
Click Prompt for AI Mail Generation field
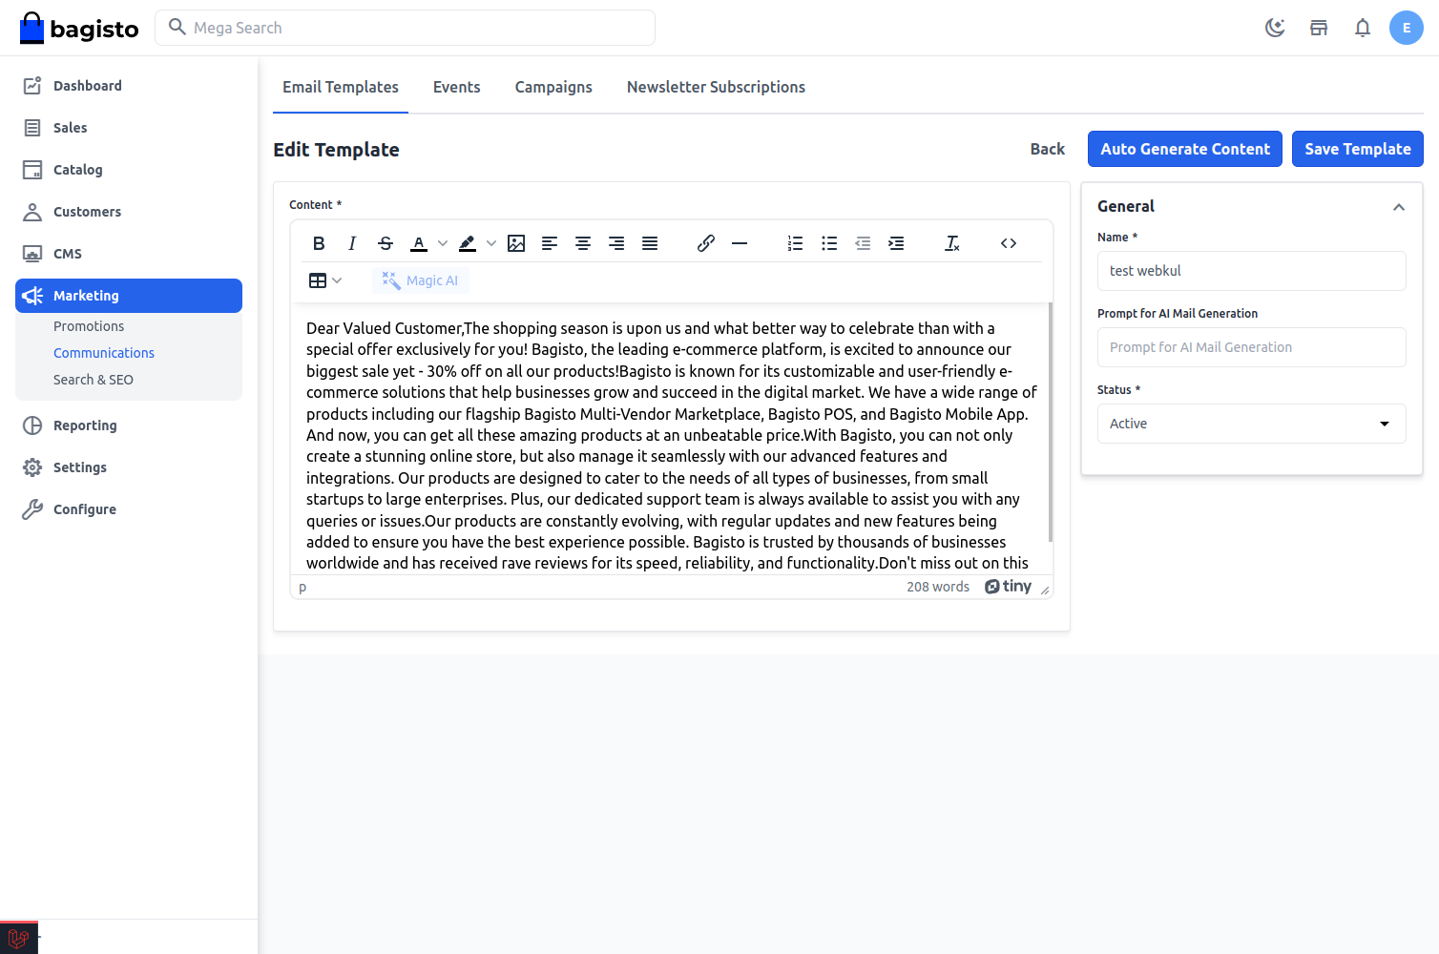click(x=1252, y=347)
